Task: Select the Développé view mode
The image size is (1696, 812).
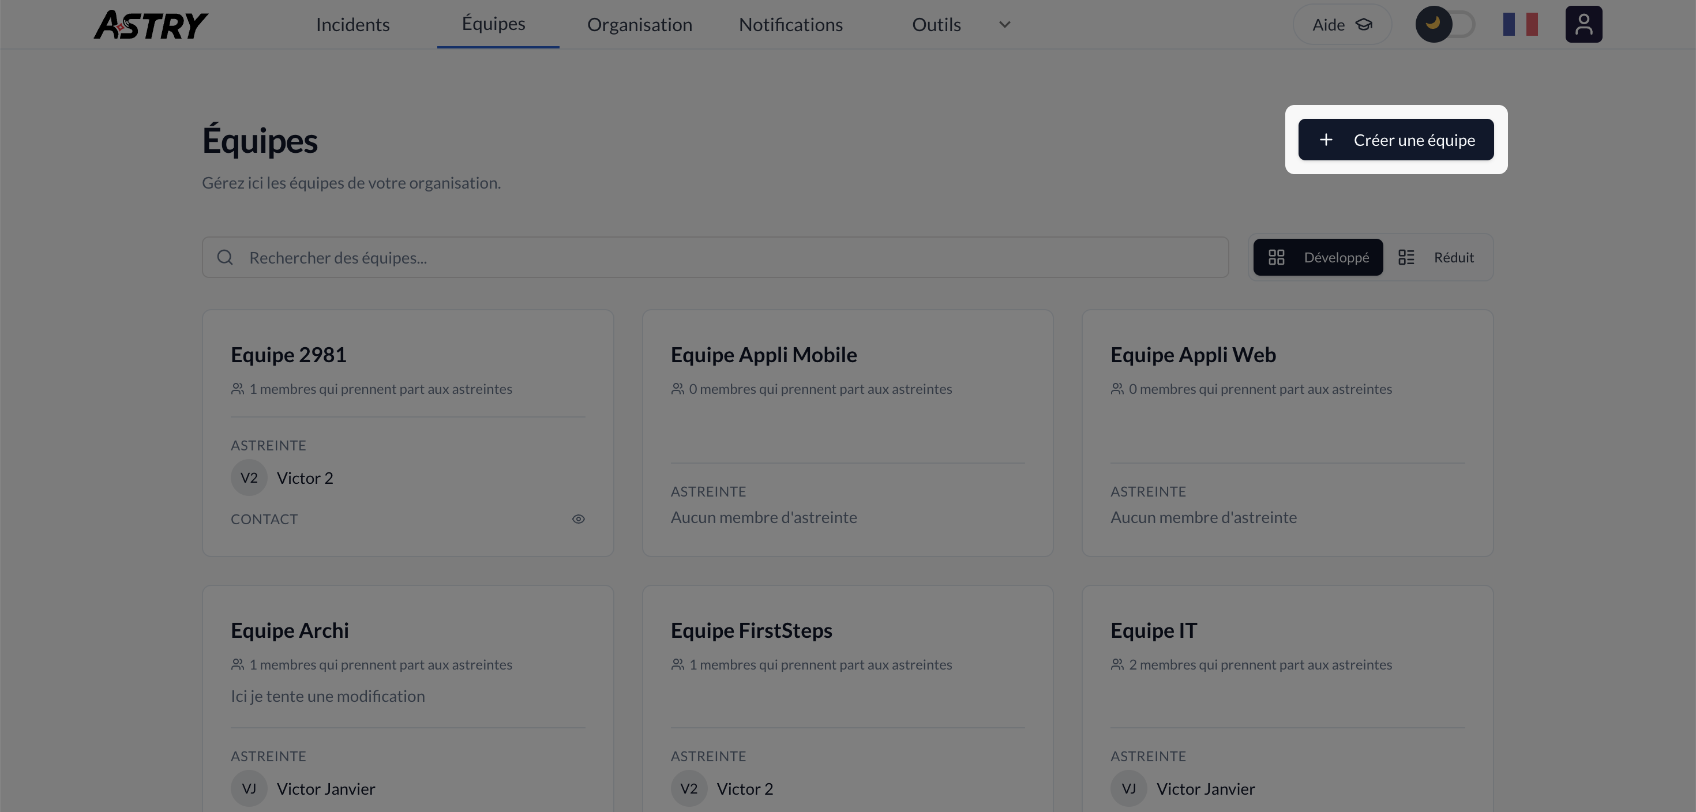Action: [x=1318, y=257]
